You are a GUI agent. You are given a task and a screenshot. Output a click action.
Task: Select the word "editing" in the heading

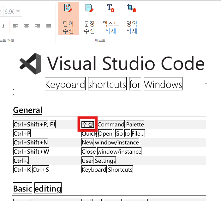(48, 188)
